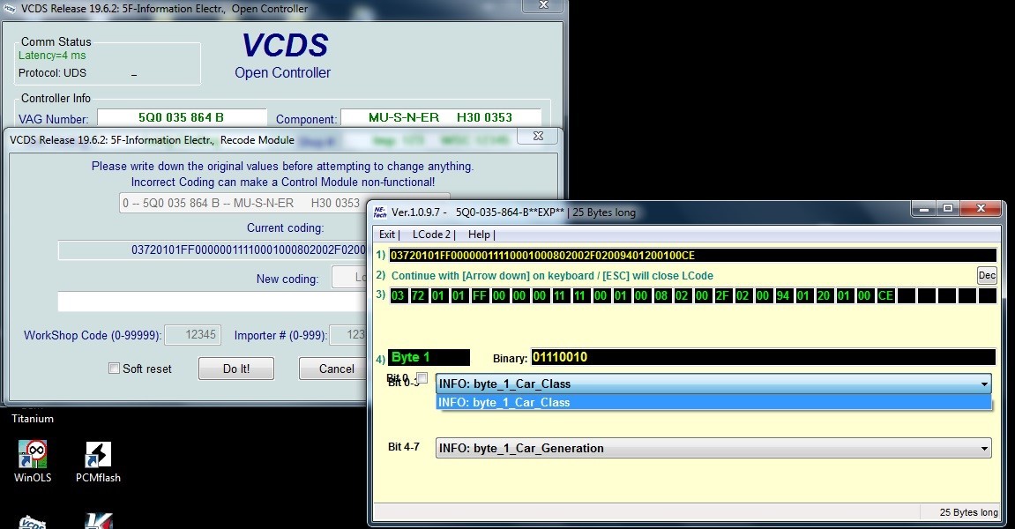The height and width of the screenshot is (529, 1015).
Task: Select the byte cell FF
Action: click(479, 296)
